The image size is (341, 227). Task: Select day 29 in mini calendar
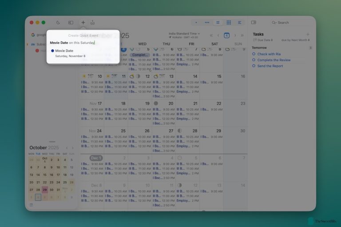[44, 190]
